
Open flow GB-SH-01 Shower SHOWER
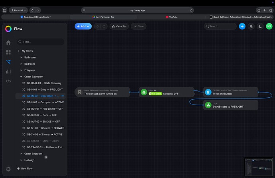pos(41,128)
